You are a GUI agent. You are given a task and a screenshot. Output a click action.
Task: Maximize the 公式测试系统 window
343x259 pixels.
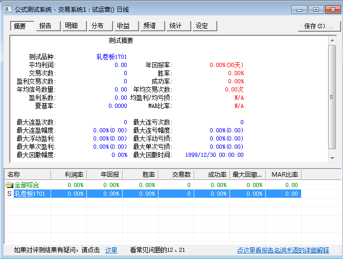[x=316, y=10]
